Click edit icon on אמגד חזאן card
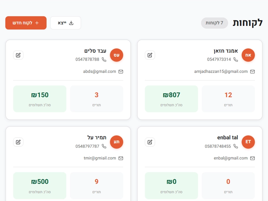This screenshot has width=268, height=201. click(x=150, y=55)
